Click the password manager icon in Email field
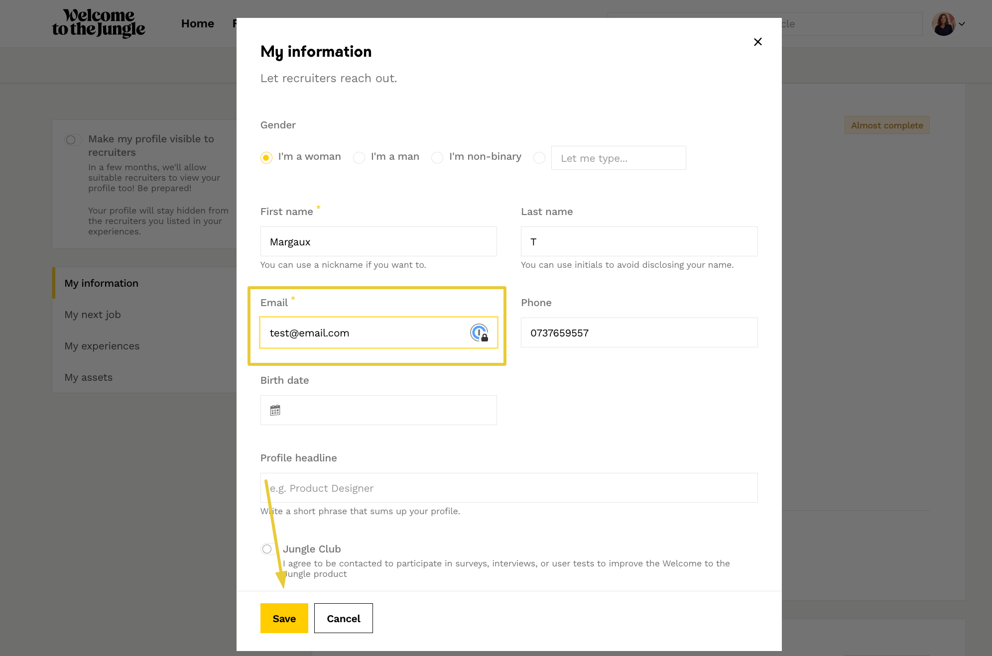 pos(479,332)
